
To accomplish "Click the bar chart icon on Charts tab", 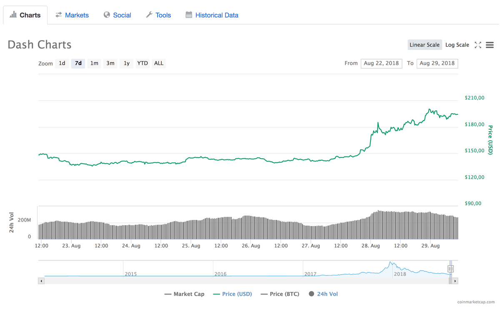I will point(13,15).
